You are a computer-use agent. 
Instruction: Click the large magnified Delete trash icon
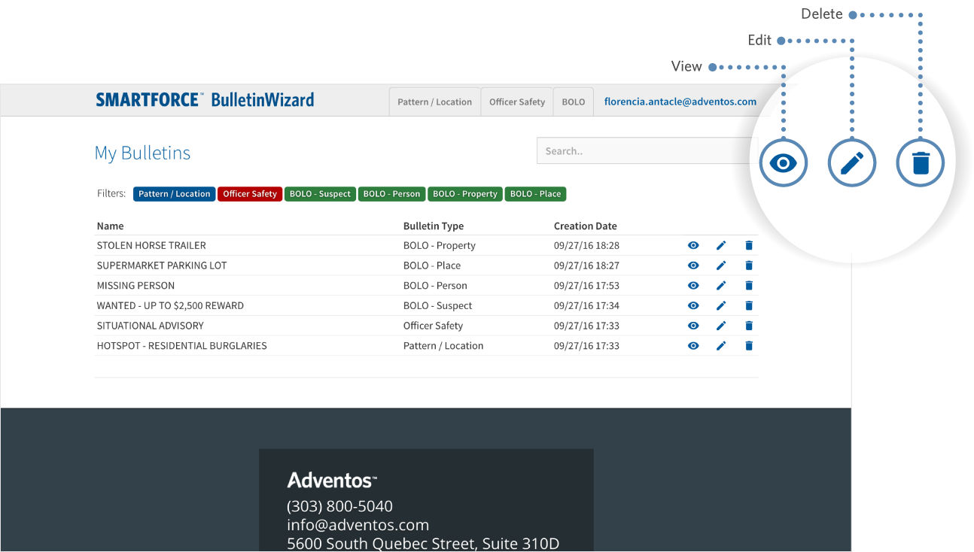point(920,162)
